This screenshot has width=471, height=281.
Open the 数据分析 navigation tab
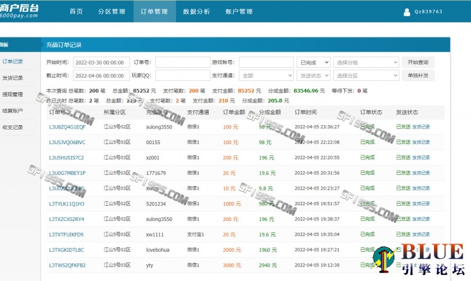click(x=197, y=11)
